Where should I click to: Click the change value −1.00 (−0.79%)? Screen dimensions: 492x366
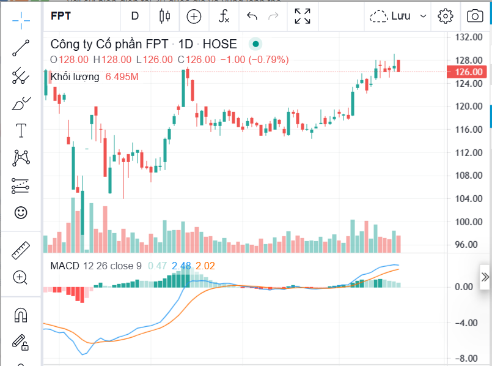tap(254, 60)
